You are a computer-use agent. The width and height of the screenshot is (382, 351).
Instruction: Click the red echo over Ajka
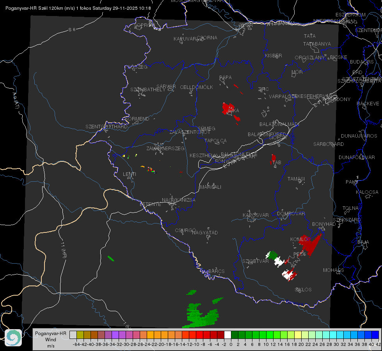228,109
